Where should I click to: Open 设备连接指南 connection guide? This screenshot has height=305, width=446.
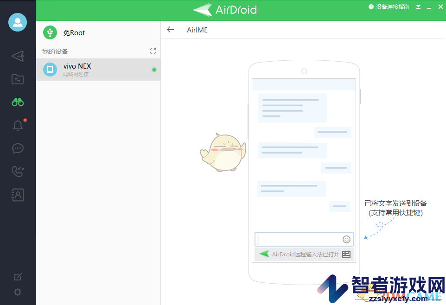pyautogui.click(x=389, y=7)
